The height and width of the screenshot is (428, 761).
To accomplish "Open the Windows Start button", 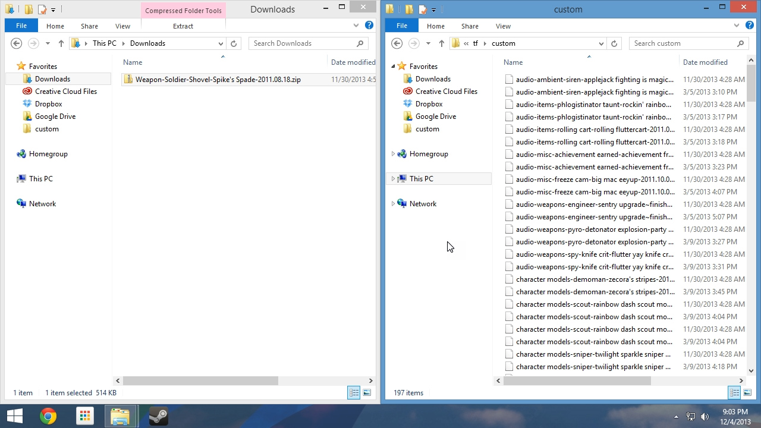I will click(x=14, y=416).
